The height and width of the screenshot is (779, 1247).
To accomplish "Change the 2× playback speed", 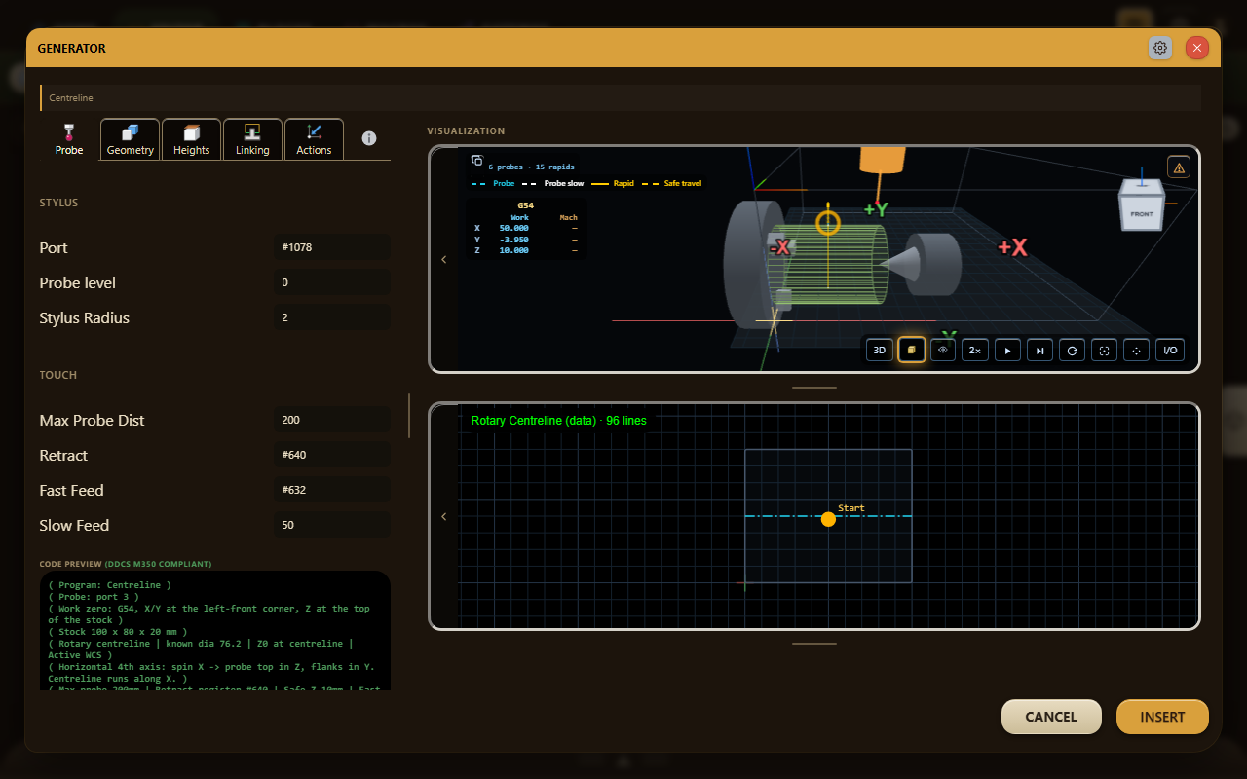I will pyautogui.click(x=975, y=350).
